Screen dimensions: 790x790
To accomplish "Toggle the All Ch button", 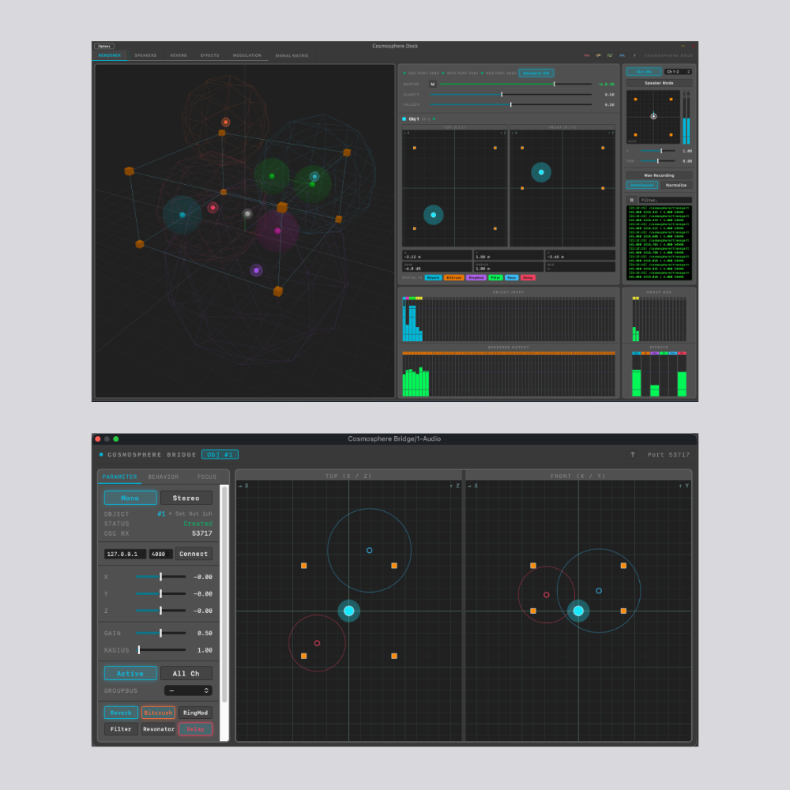I will [x=186, y=674].
